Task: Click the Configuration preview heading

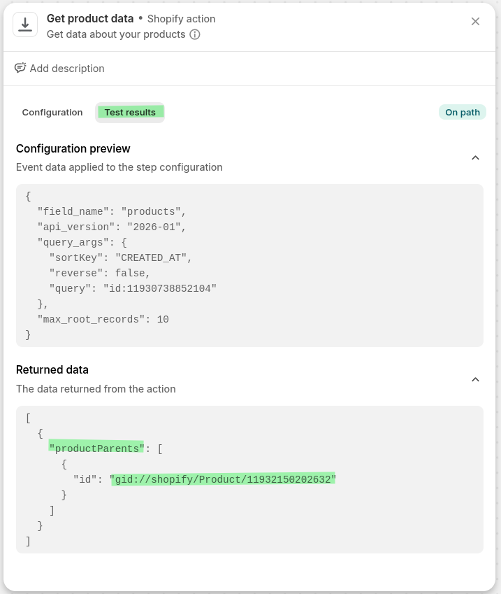Action: [x=73, y=148]
